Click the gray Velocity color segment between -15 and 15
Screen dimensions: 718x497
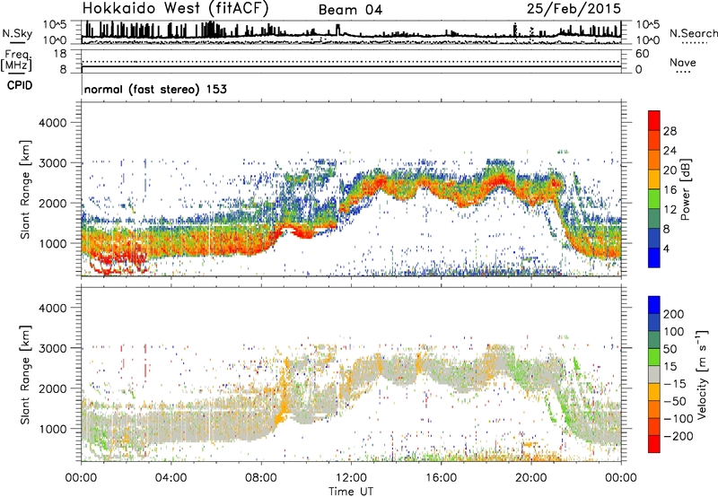654,375
